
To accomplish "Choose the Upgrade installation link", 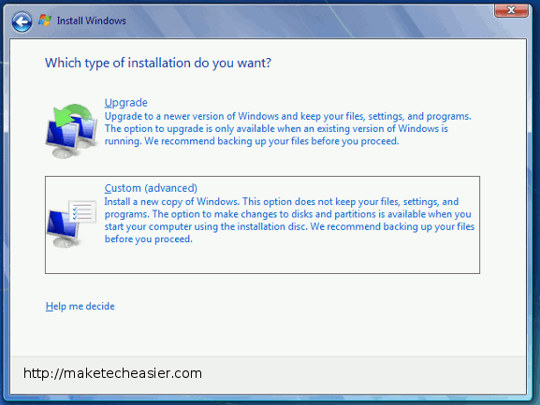I will click(x=126, y=103).
